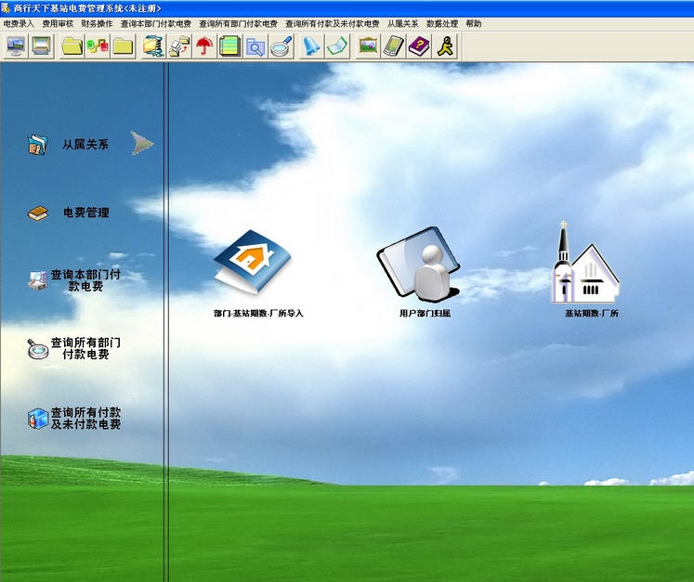This screenshot has width=694, height=582.
Task: Open the 费用审核 menu
Action: pos(58,24)
